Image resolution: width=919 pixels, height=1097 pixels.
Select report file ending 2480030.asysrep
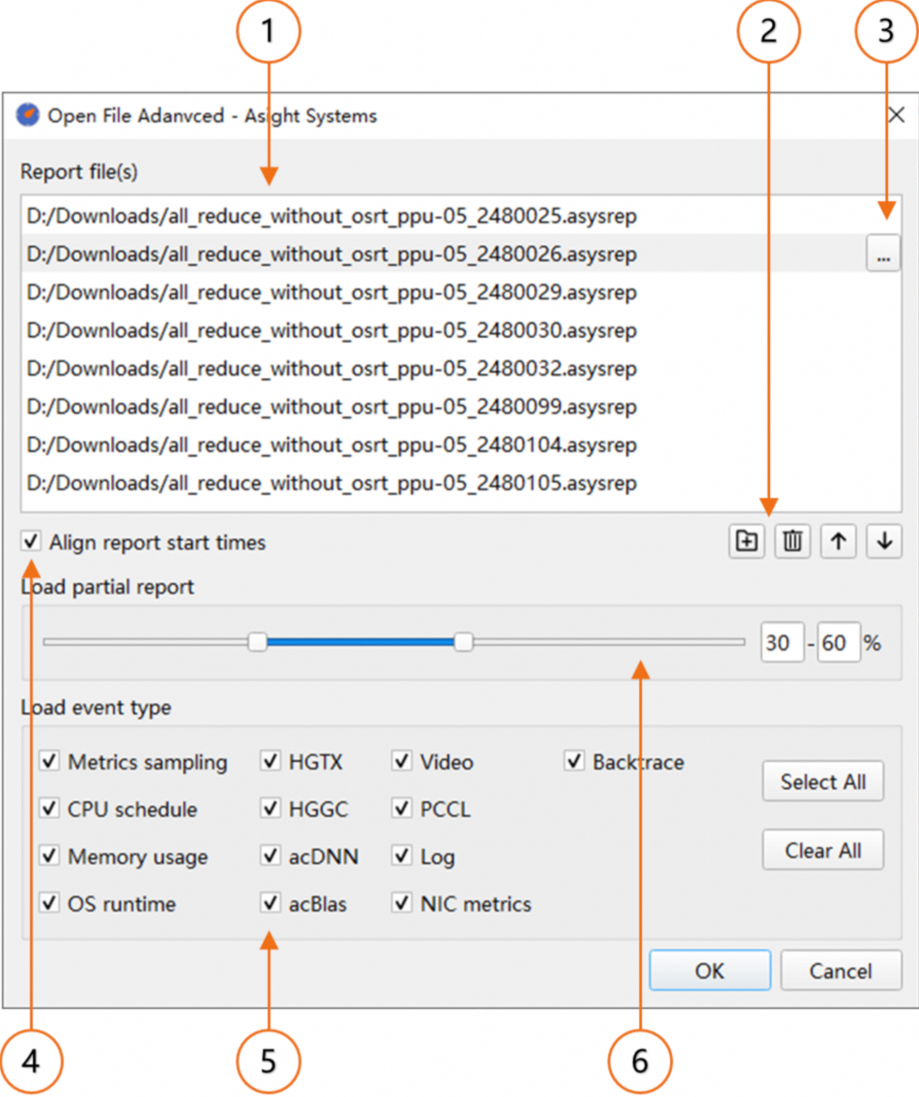pos(460,329)
